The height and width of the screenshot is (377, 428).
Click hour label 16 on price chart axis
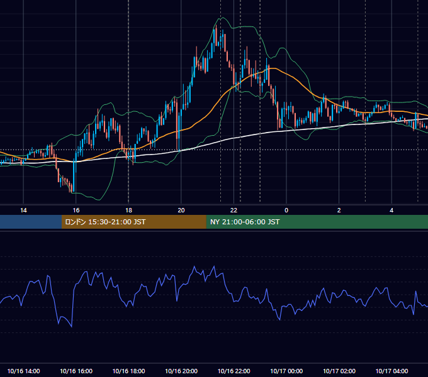click(x=76, y=210)
